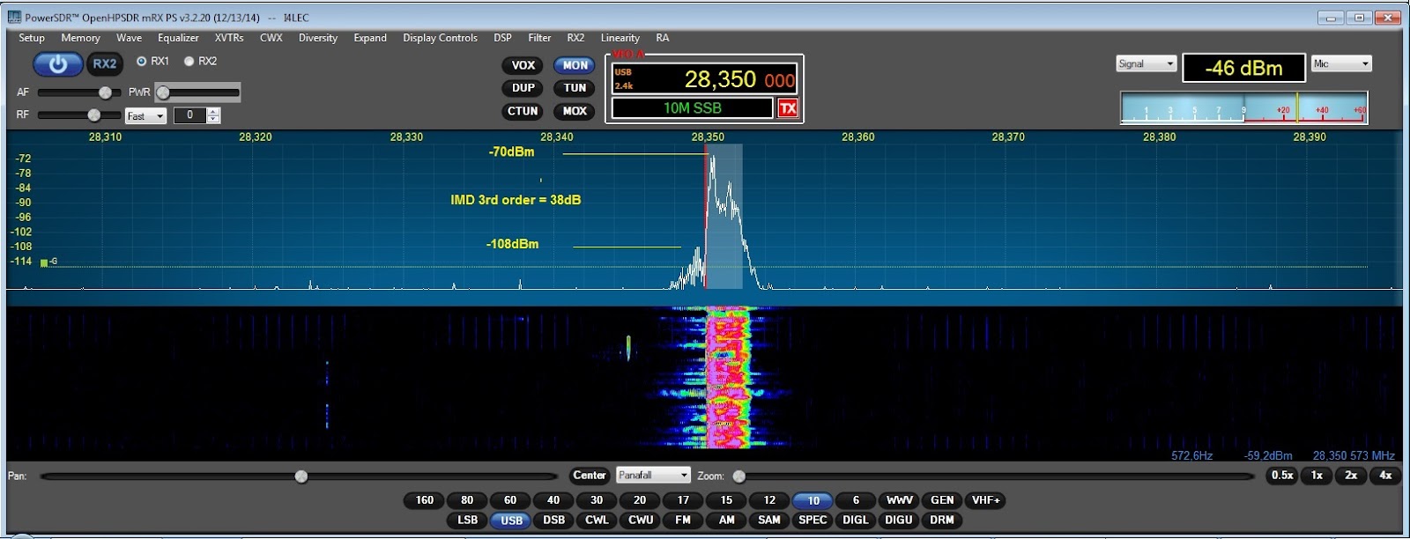Open the Linearity menu
This screenshot has height=539, width=1410.
pos(620,38)
